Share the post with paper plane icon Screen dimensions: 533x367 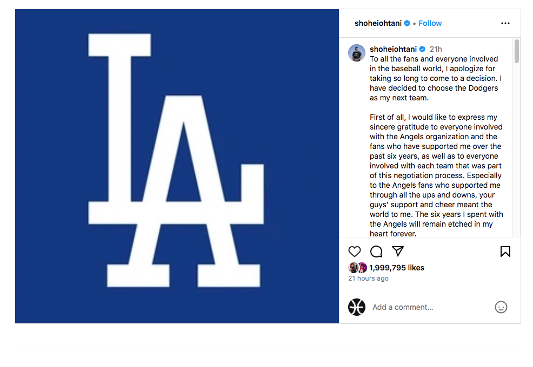(398, 251)
